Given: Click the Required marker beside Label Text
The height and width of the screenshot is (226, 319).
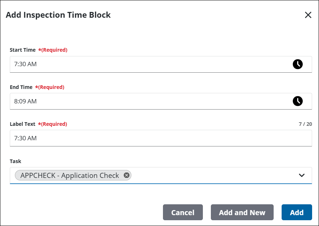Looking at the screenshot, I should click(x=53, y=124).
